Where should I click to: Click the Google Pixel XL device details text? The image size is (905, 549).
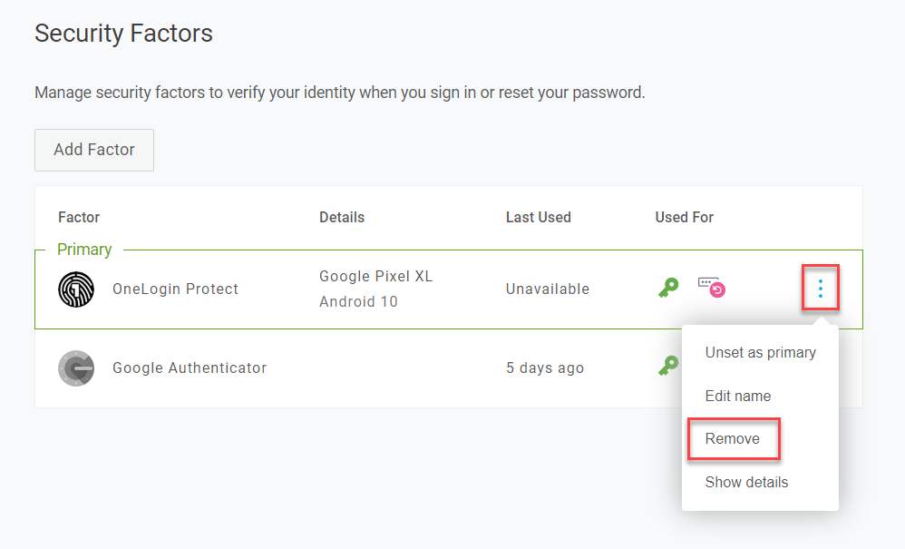pos(375,276)
